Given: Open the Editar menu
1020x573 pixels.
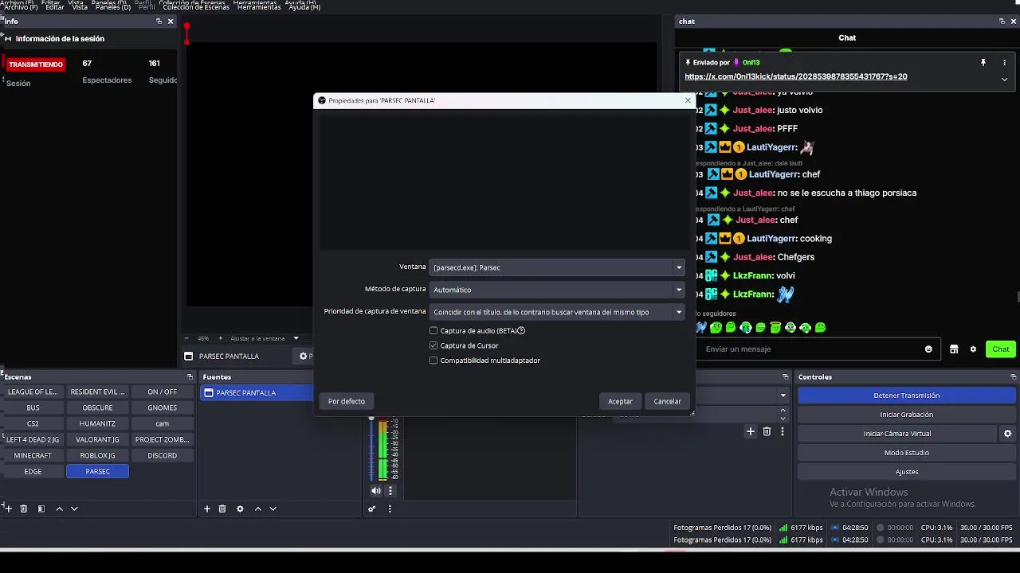Looking at the screenshot, I should click(x=54, y=6).
